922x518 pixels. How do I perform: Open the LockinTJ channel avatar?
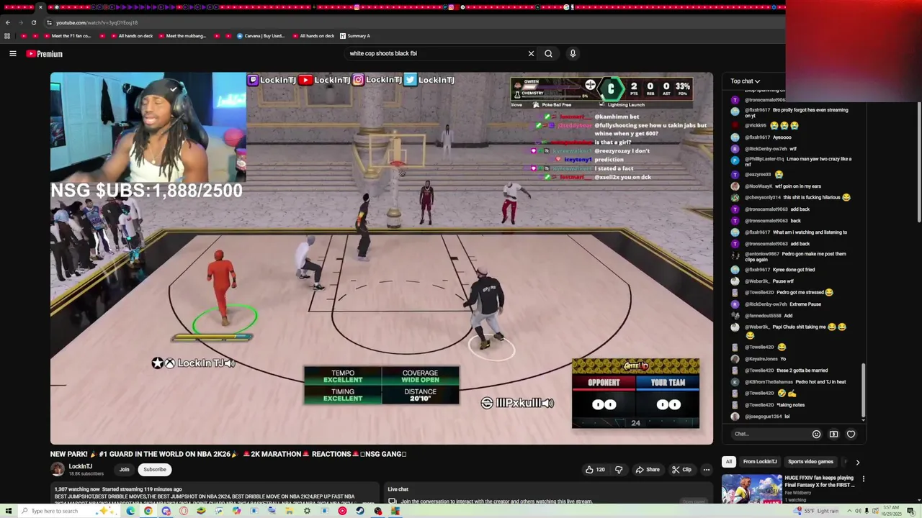coord(57,470)
